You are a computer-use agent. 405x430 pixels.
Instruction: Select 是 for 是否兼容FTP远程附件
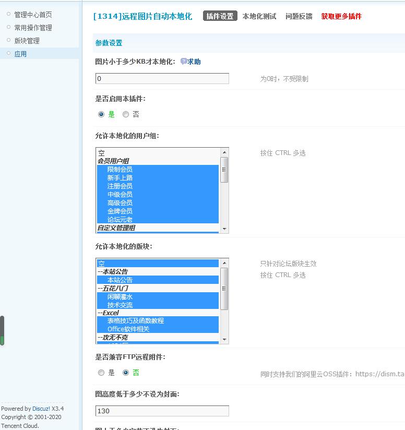pyautogui.click(x=101, y=373)
